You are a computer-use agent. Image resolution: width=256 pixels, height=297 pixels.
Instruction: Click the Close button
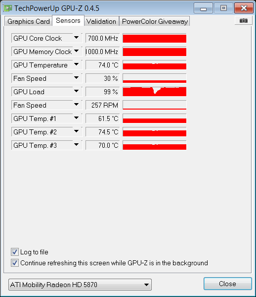pos(227,284)
